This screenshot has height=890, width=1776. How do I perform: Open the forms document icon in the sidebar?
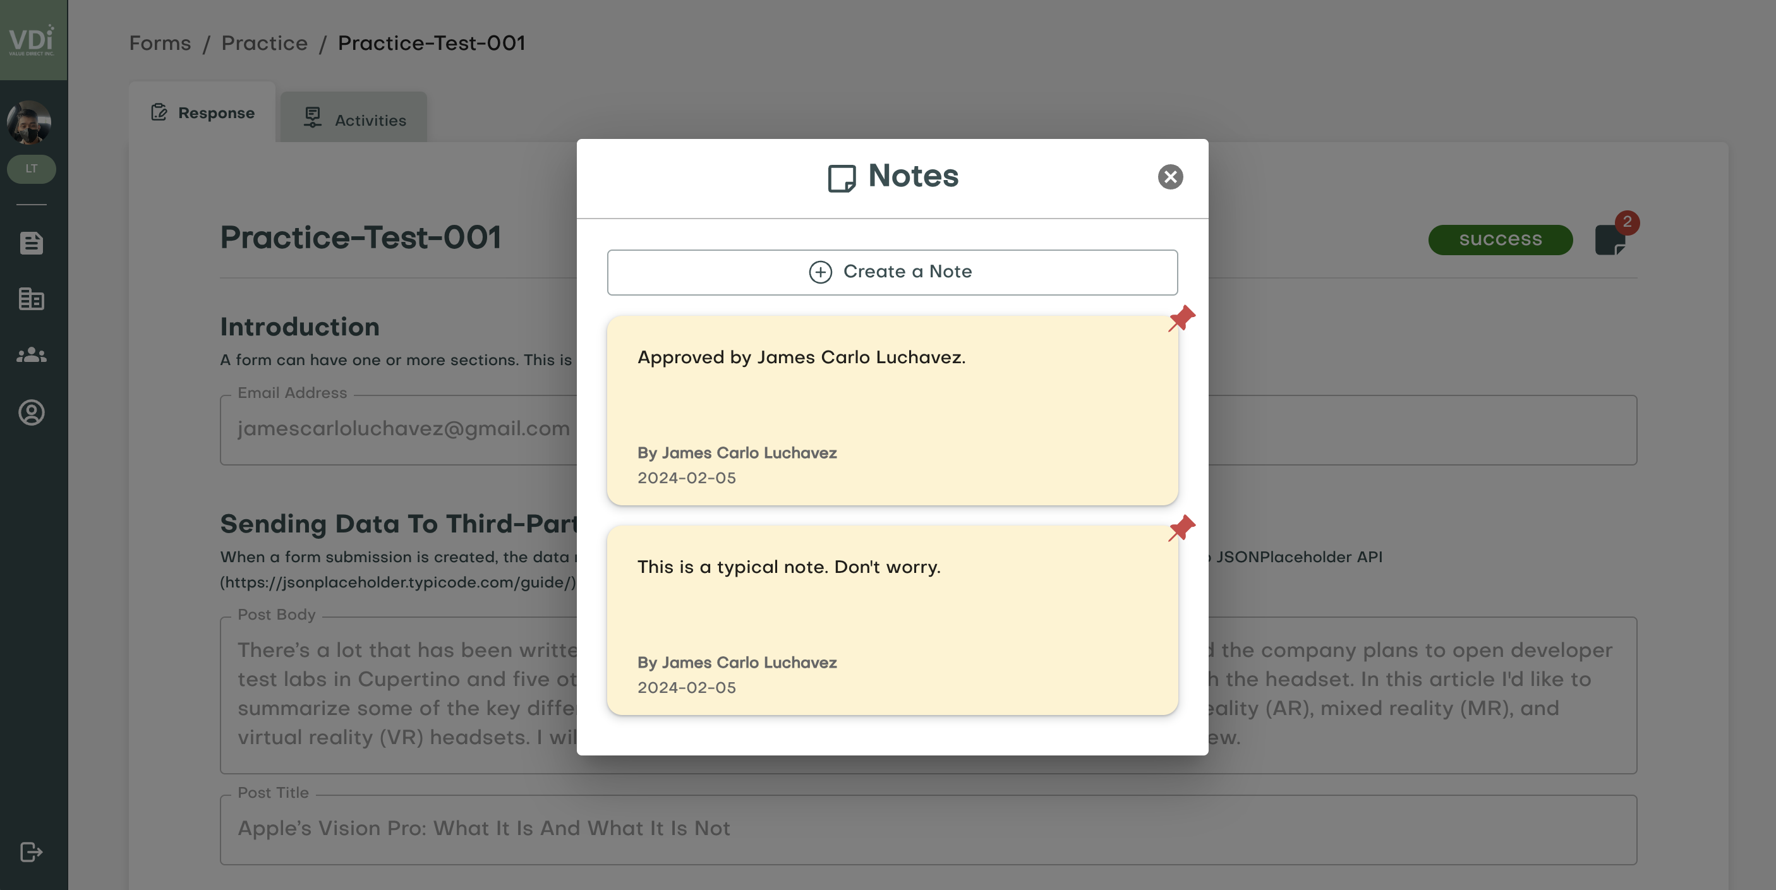(x=32, y=243)
